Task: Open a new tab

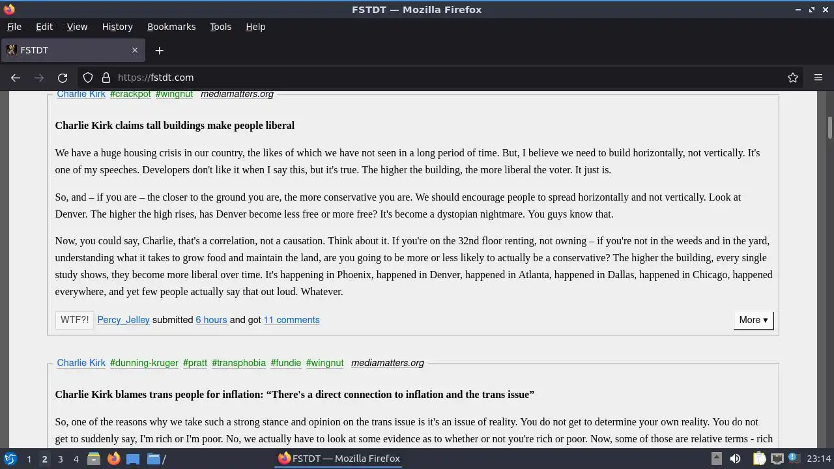Action: coord(159,50)
